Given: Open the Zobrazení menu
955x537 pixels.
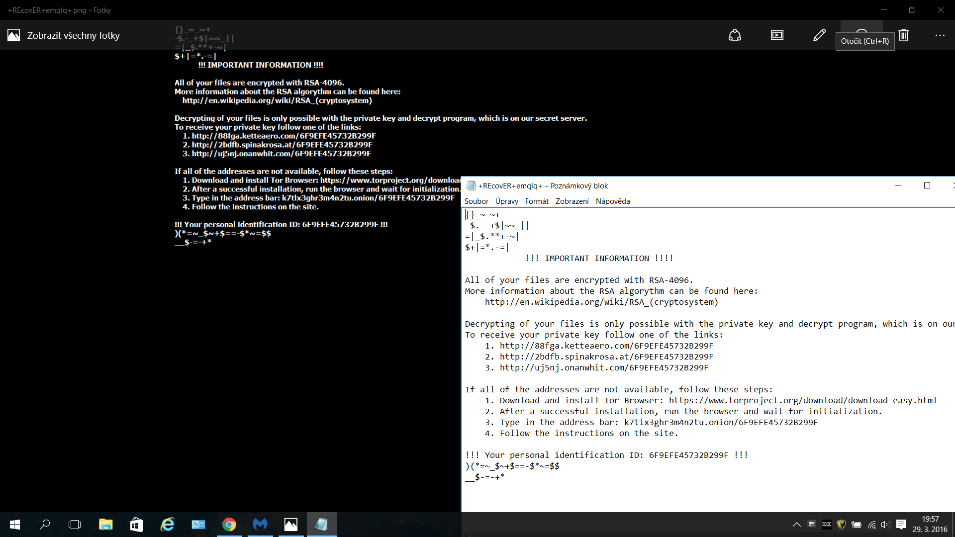Looking at the screenshot, I should 572,201.
